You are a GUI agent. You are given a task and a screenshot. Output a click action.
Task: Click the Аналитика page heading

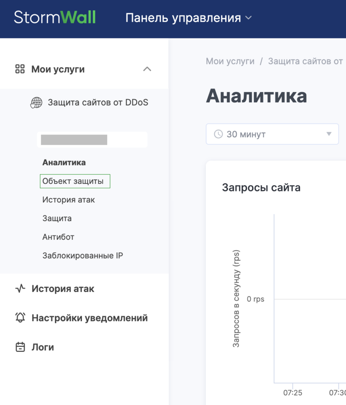point(257,96)
